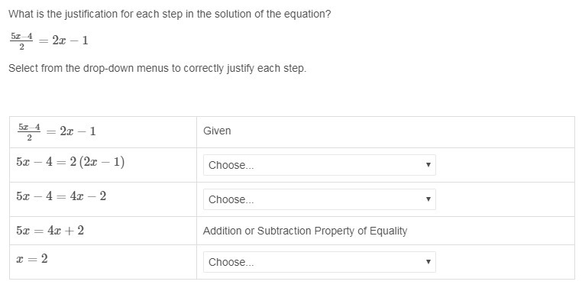Click the arrow icon on the second Choose... menu
Screen dimensions: 582x304
428,199
